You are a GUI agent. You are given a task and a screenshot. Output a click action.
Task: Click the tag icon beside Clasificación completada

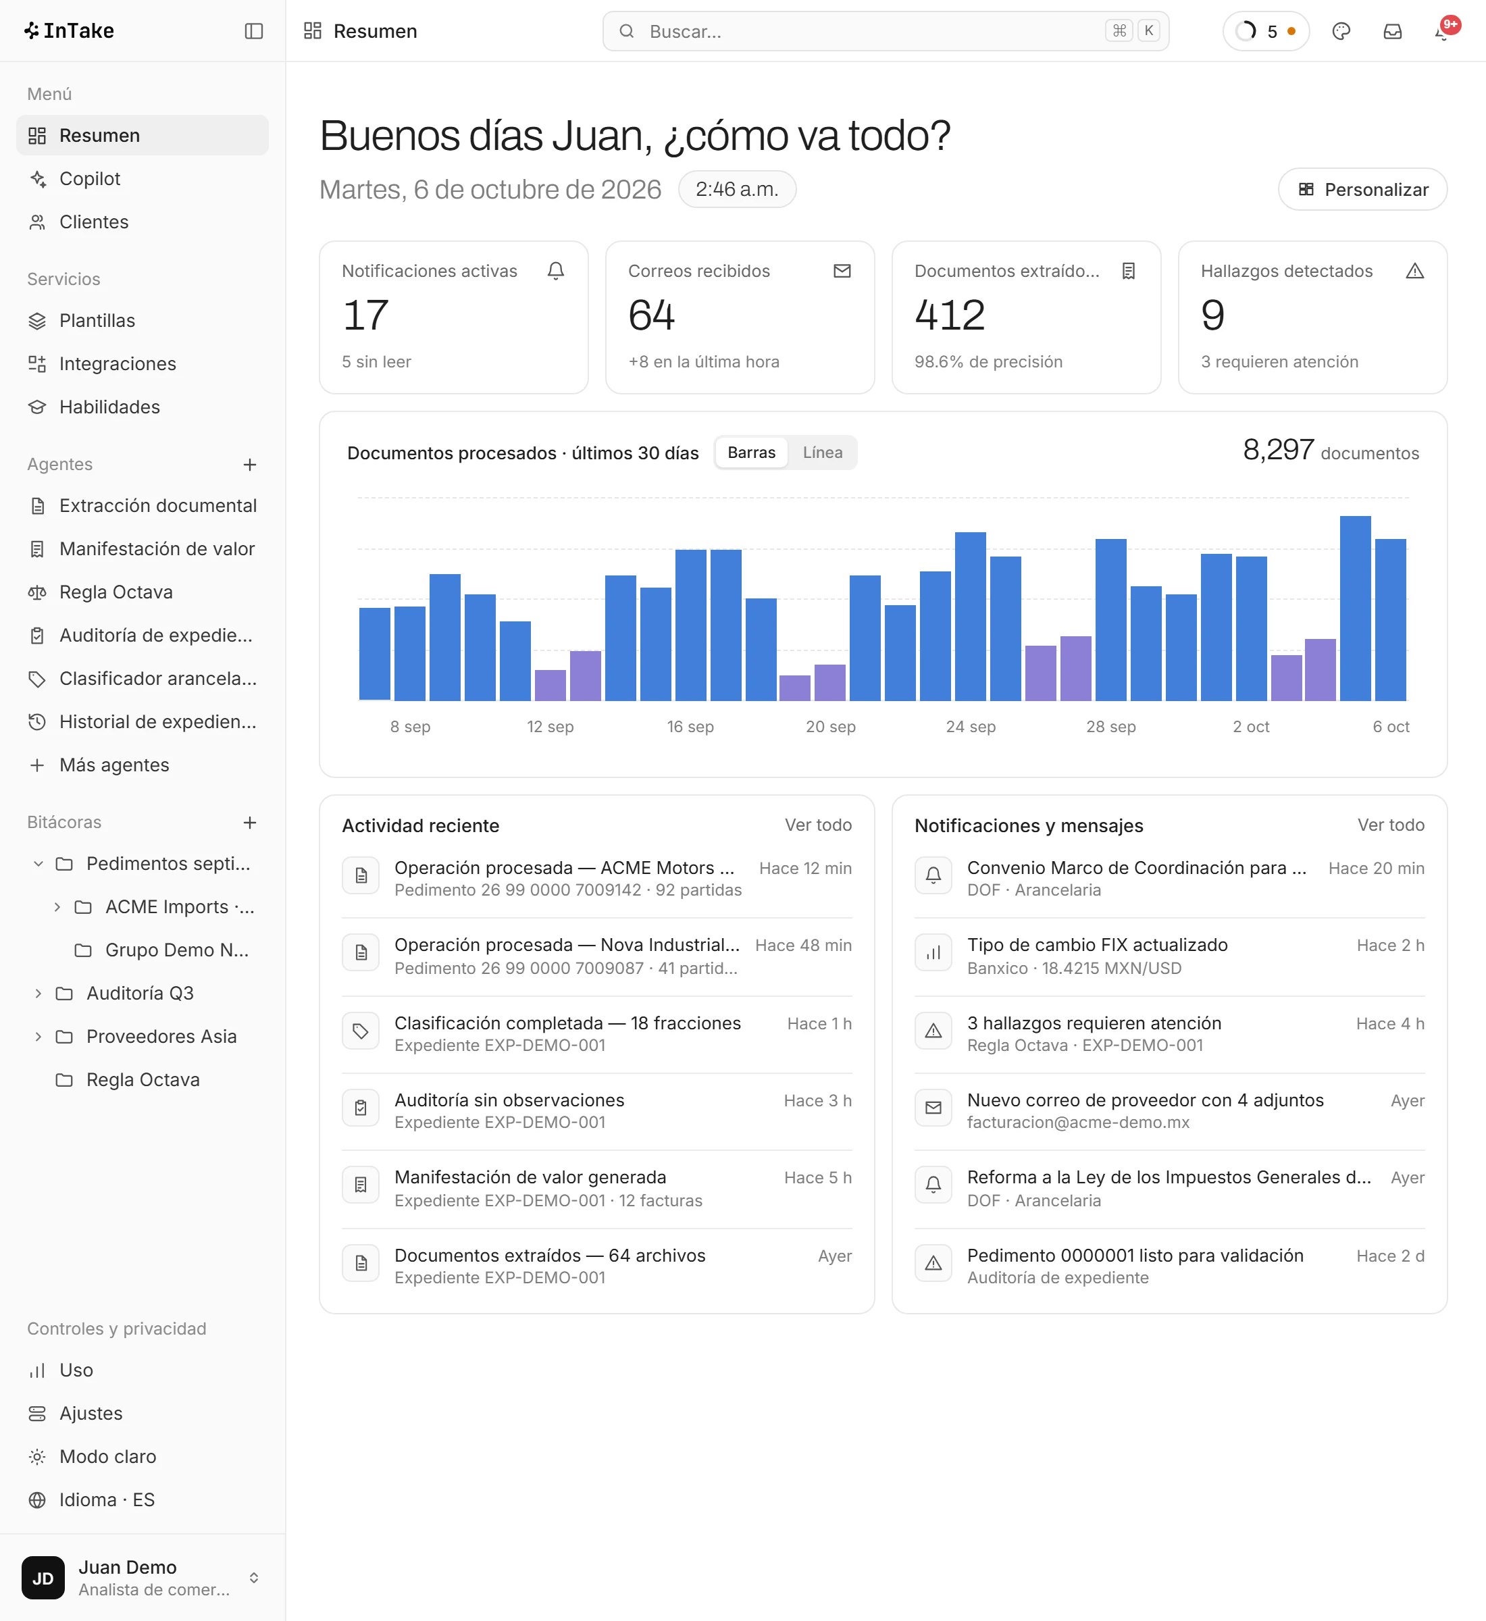[x=360, y=1031]
